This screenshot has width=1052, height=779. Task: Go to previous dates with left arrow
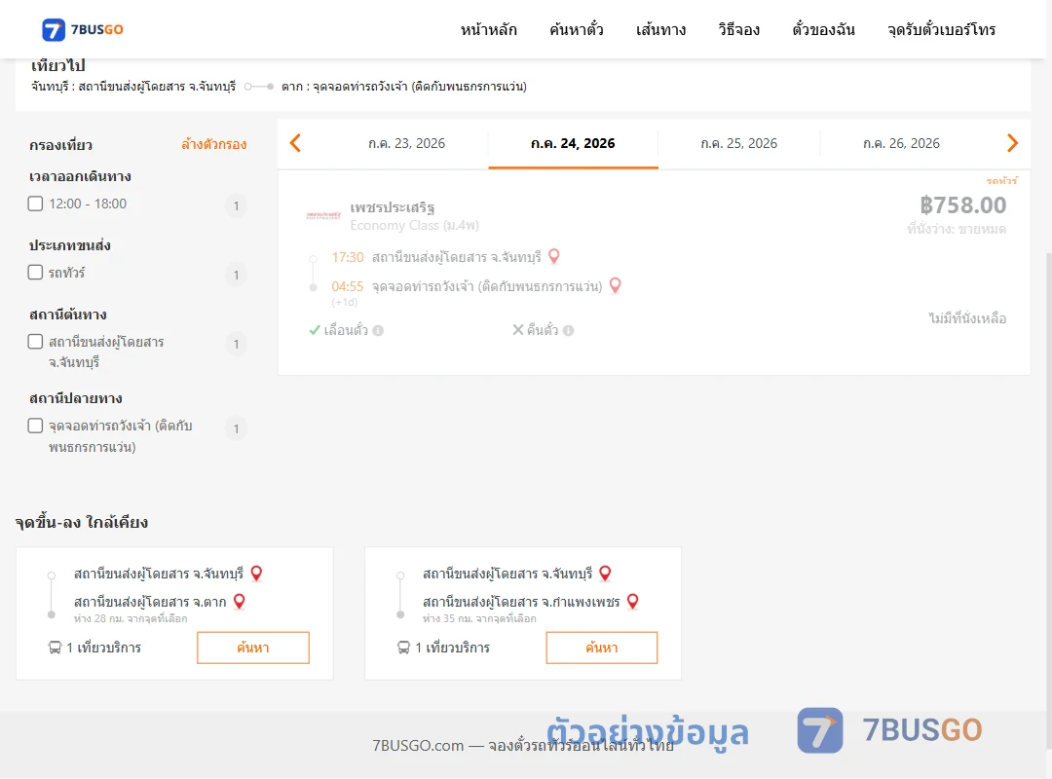295,143
